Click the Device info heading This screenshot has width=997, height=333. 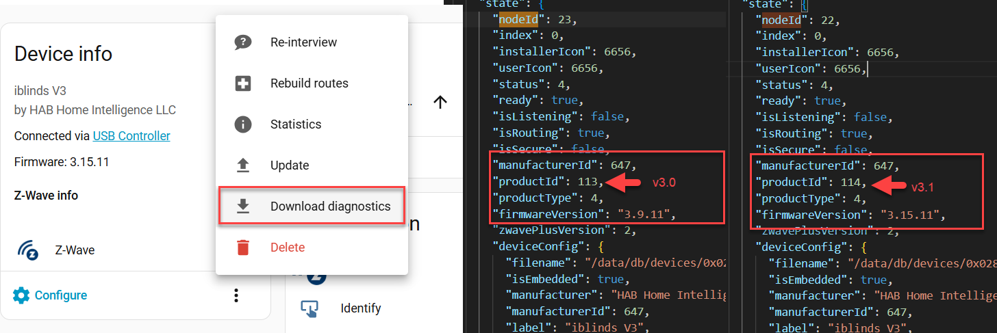tap(63, 54)
